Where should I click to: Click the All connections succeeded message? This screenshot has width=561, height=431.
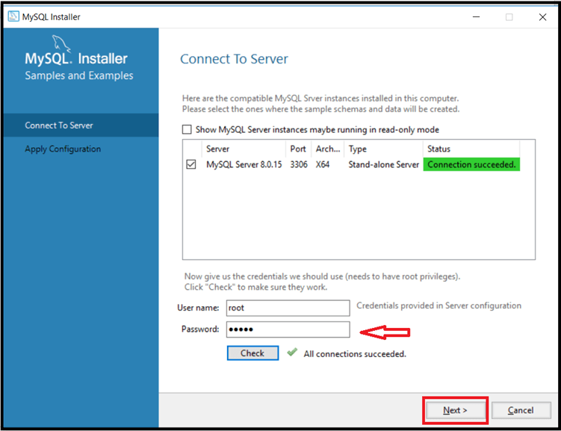tap(355, 354)
